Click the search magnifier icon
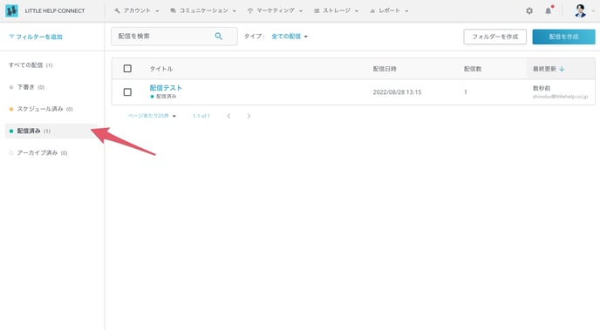 (219, 37)
